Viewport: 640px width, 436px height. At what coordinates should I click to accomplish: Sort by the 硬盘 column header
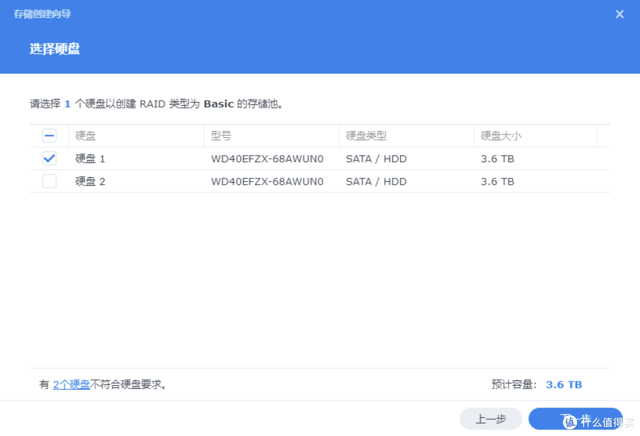pyautogui.click(x=86, y=136)
